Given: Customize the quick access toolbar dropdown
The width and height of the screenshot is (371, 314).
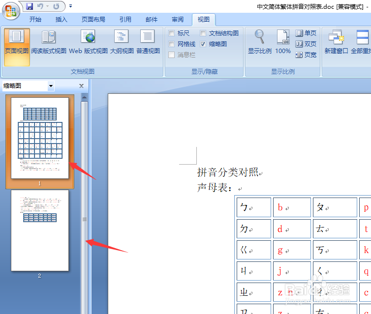Looking at the screenshot, I should tap(70, 6).
